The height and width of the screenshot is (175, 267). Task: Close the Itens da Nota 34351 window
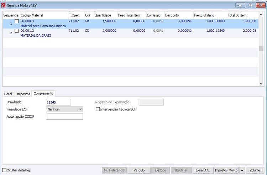(x=261, y=5)
